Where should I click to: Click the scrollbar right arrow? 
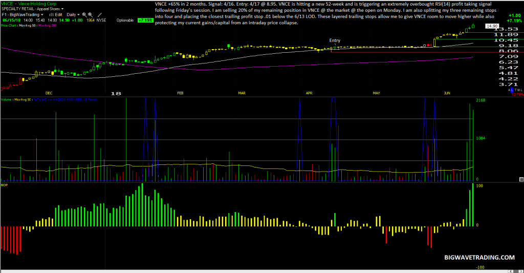tap(520, 271)
